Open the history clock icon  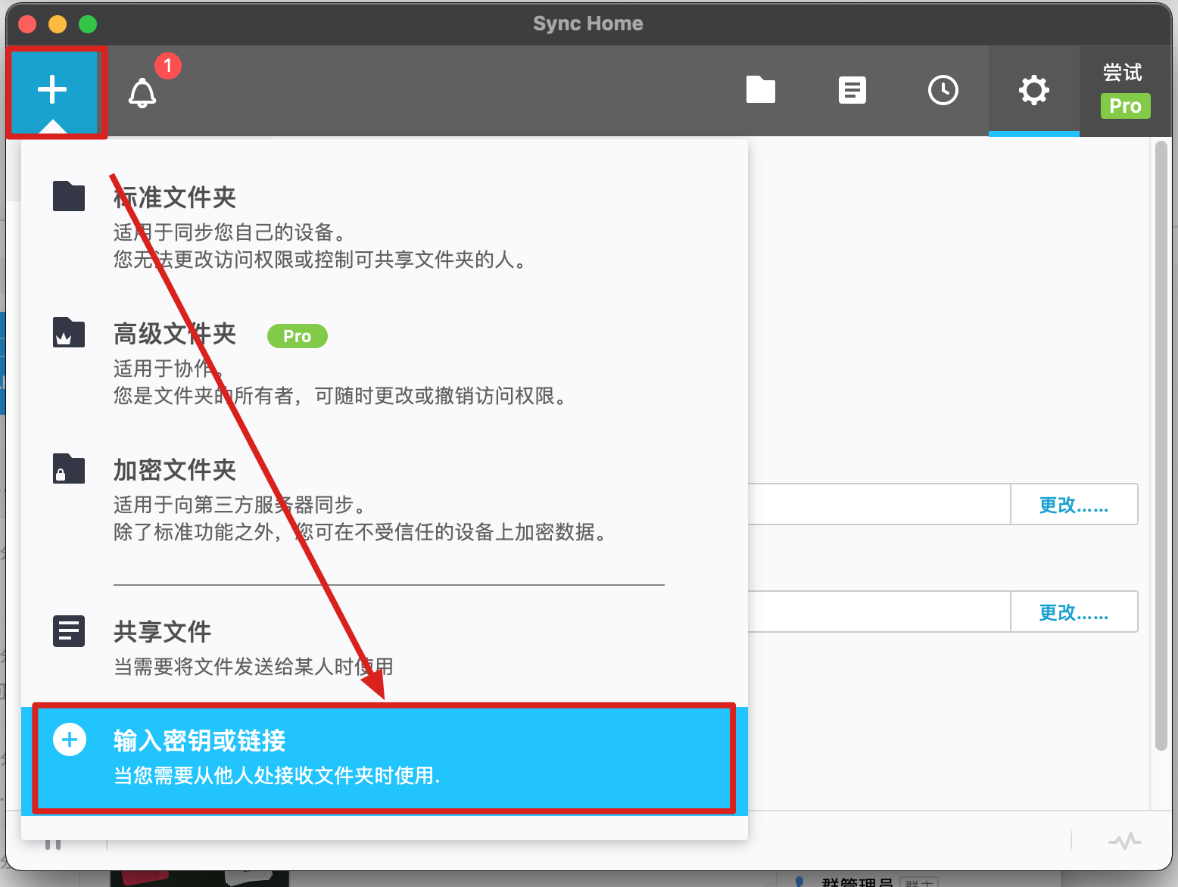(x=943, y=90)
